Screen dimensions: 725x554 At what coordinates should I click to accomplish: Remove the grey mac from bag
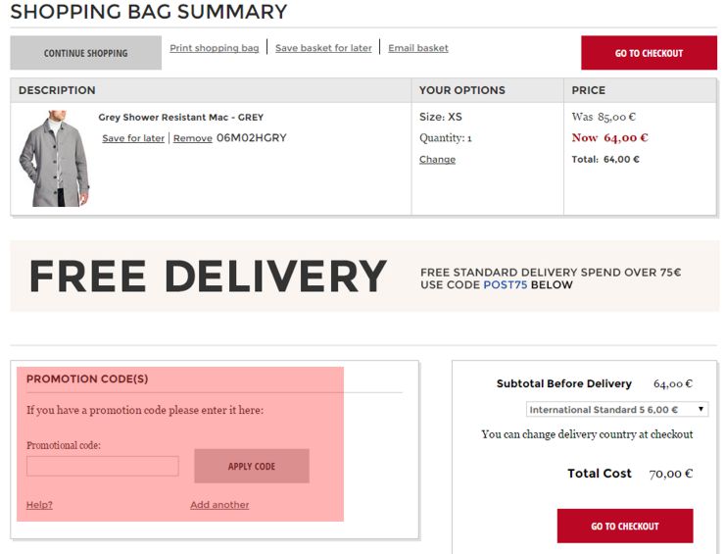tap(192, 138)
